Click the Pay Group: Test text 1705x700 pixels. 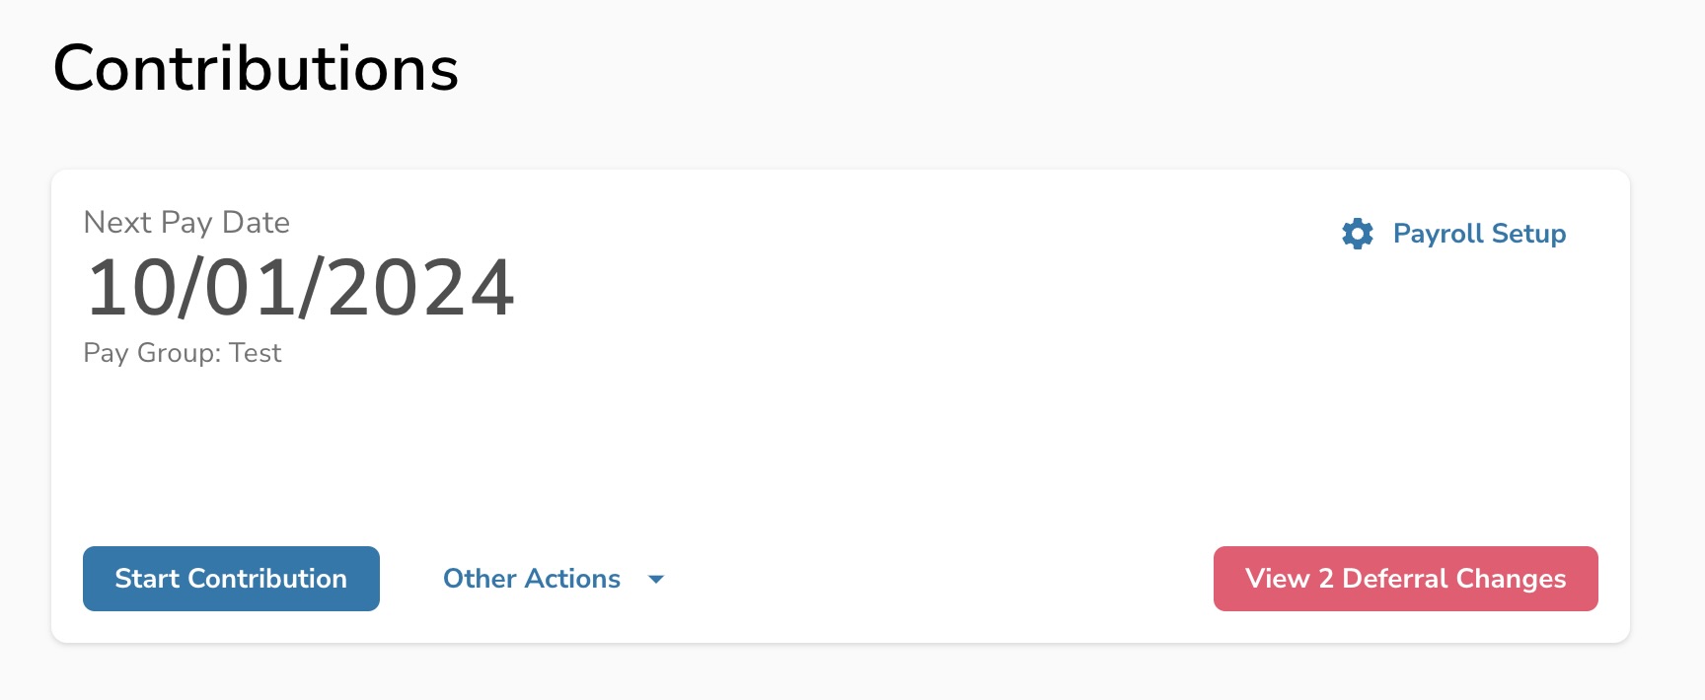pyautogui.click(x=183, y=353)
